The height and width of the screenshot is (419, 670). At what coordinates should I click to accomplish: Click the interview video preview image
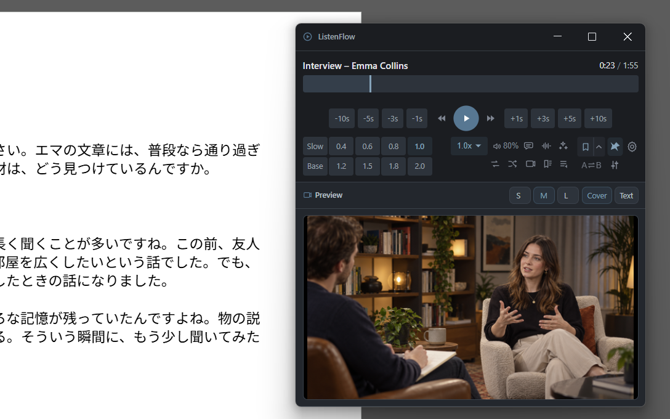coord(470,307)
